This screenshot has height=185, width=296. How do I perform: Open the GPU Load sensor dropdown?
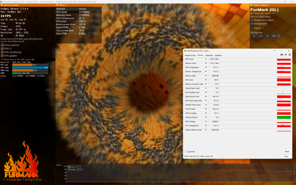click(x=206, y=80)
